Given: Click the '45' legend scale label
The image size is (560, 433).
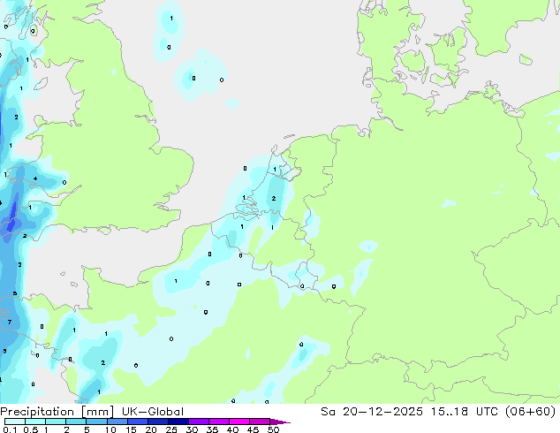Looking at the screenshot, I should click(253, 429).
